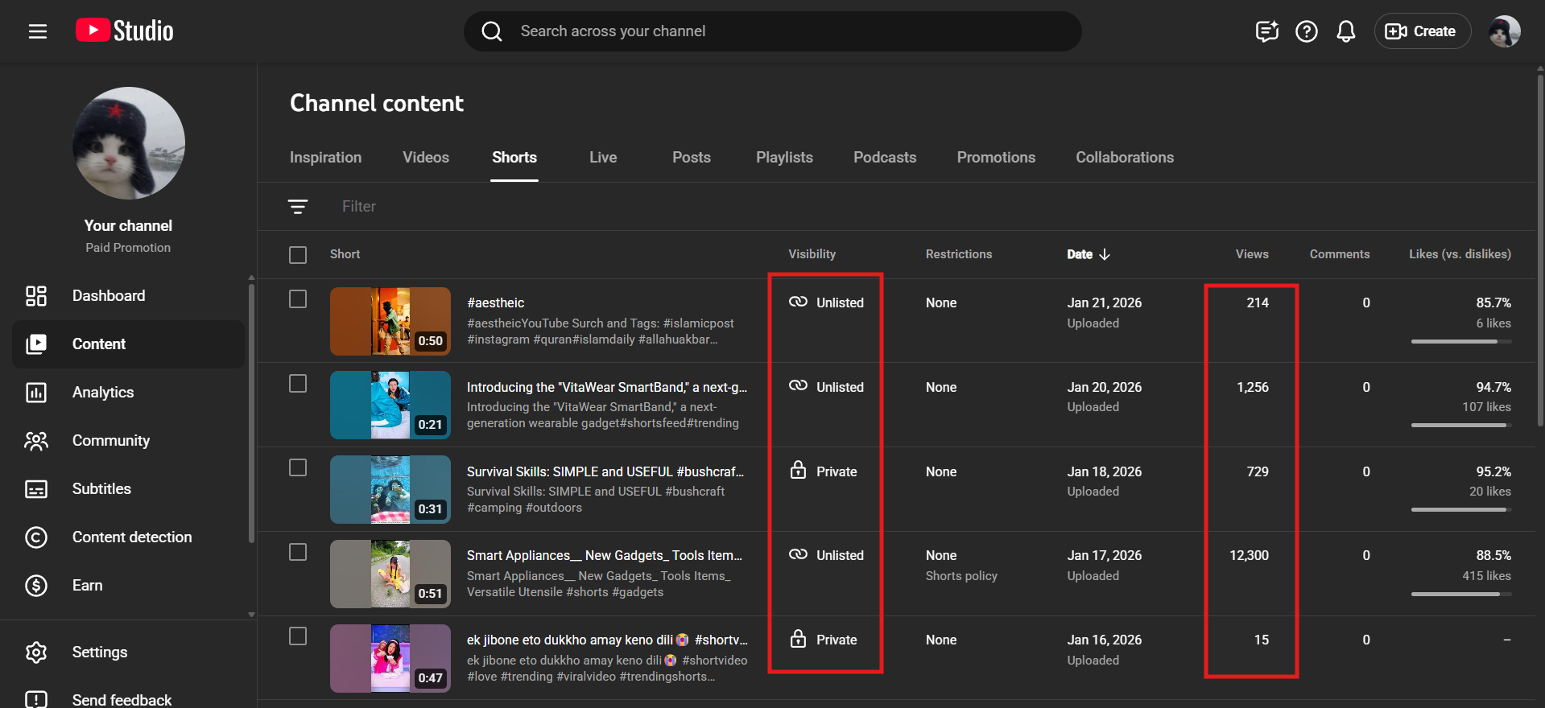Open Content detection in the sidebar
Viewport: 1545px width, 708px height.
[x=132, y=537]
